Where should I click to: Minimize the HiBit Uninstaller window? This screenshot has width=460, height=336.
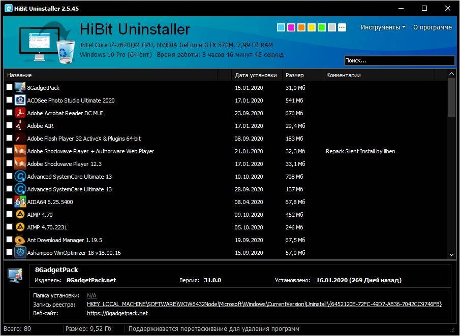[401, 8]
